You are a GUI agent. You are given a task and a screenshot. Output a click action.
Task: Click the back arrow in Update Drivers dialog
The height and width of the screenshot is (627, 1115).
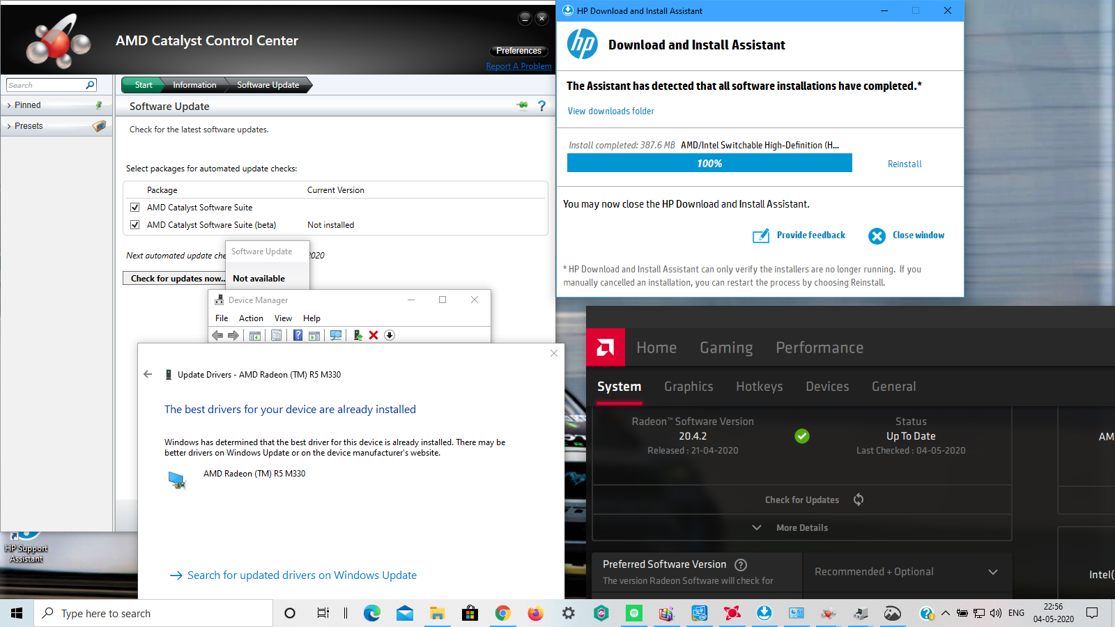(148, 374)
